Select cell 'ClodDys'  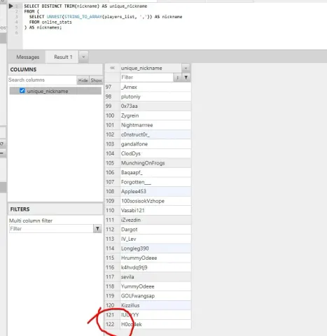coord(155,153)
